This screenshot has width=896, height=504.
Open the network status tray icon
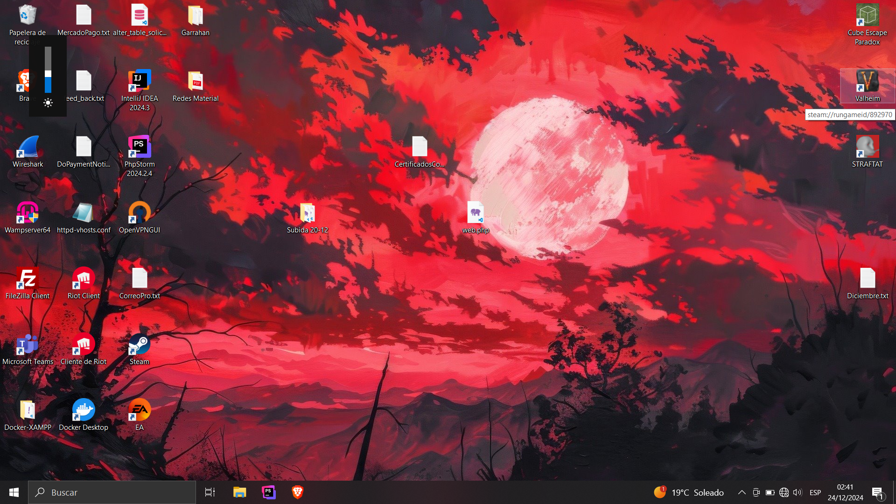coord(784,492)
